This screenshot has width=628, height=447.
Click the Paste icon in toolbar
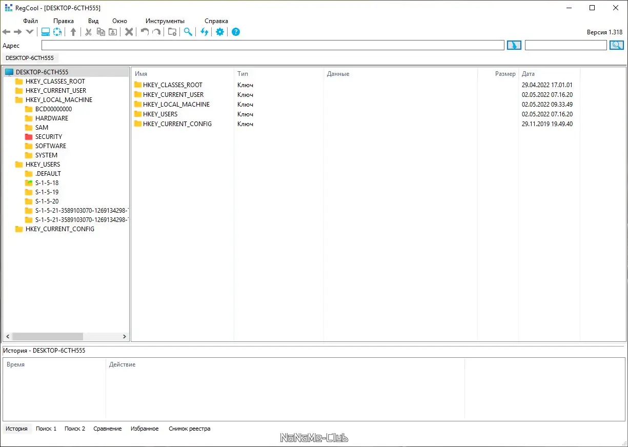(x=113, y=32)
